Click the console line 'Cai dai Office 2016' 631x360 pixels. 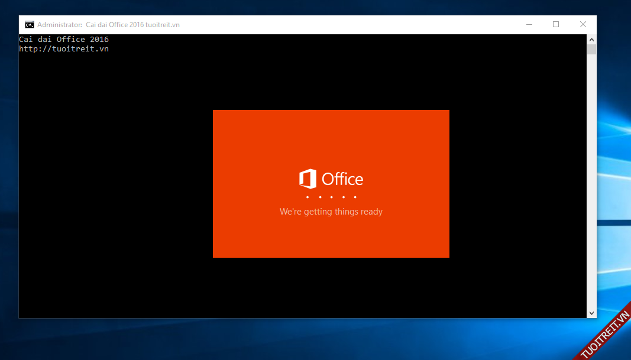coord(64,40)
